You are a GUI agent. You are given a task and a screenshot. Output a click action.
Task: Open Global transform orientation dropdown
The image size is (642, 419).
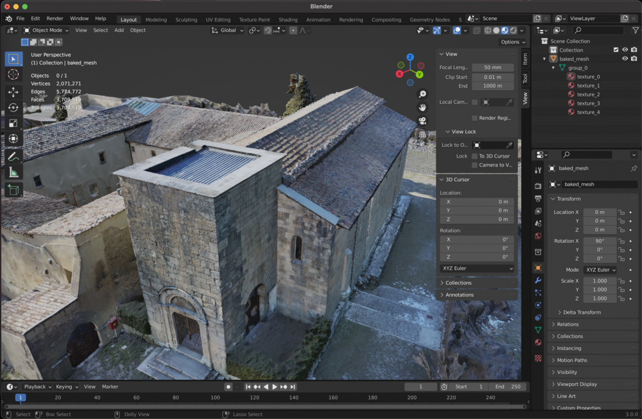coord(227,30)
